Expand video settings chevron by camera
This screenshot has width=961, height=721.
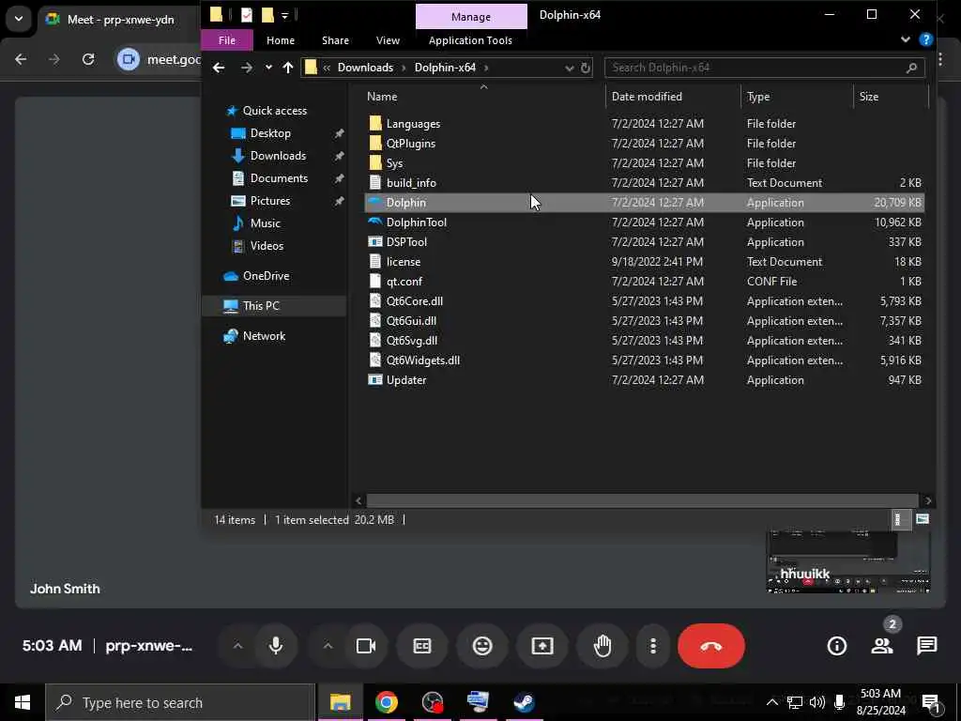coord(328,646)
